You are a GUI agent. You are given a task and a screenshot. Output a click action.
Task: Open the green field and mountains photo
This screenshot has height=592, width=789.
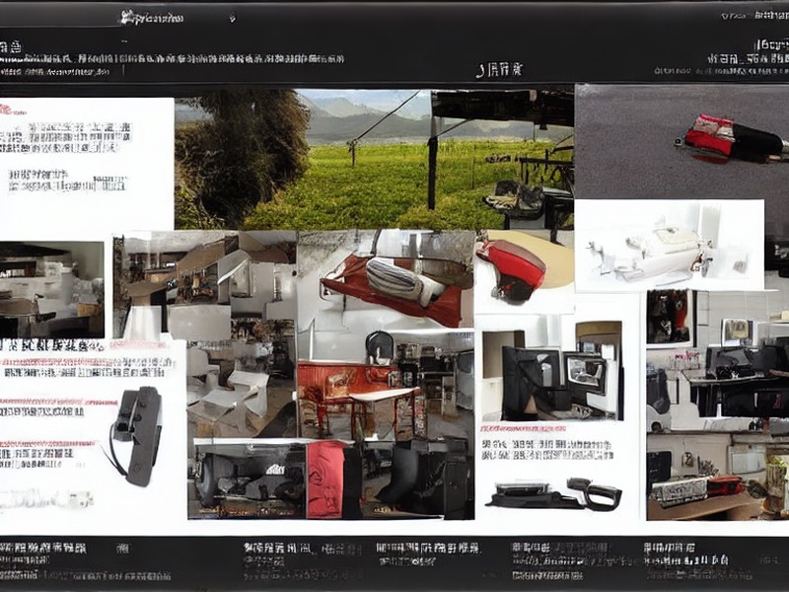point(374,159)
